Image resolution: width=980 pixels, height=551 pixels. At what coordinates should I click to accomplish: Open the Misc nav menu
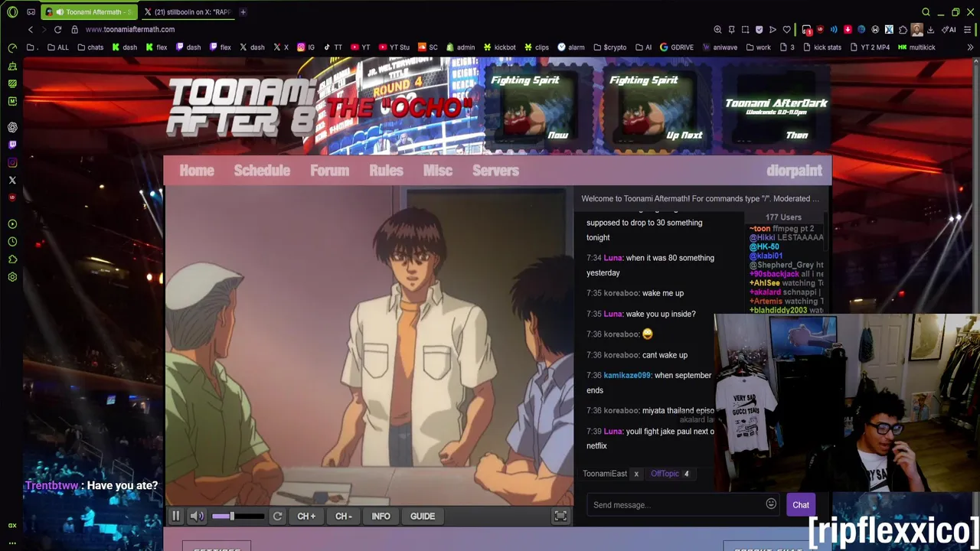tap(438, 171)
